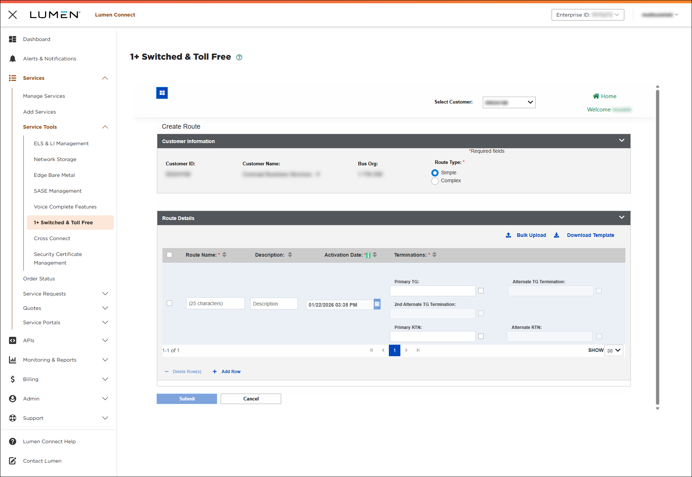Screen dimensions: 692x477
Task: Go to the last page of routes
Action: [x=418, y=350]
